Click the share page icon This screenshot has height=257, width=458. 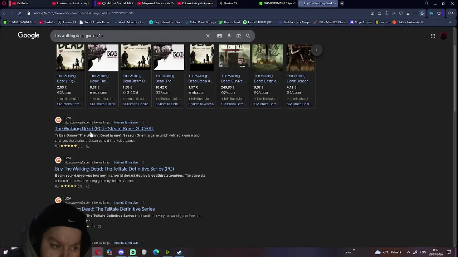point(372,13)
